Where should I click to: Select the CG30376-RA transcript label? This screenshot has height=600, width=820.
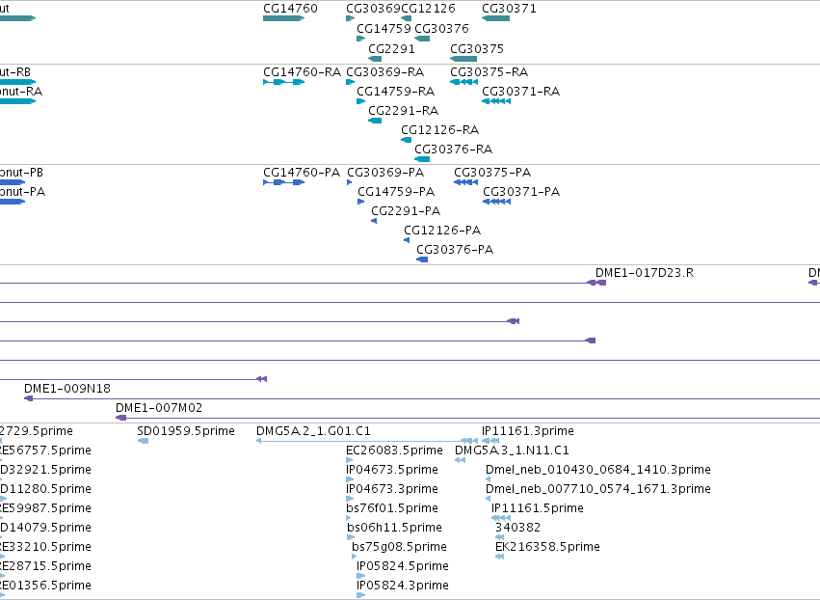pyautogui.click(x=454, y=150)
